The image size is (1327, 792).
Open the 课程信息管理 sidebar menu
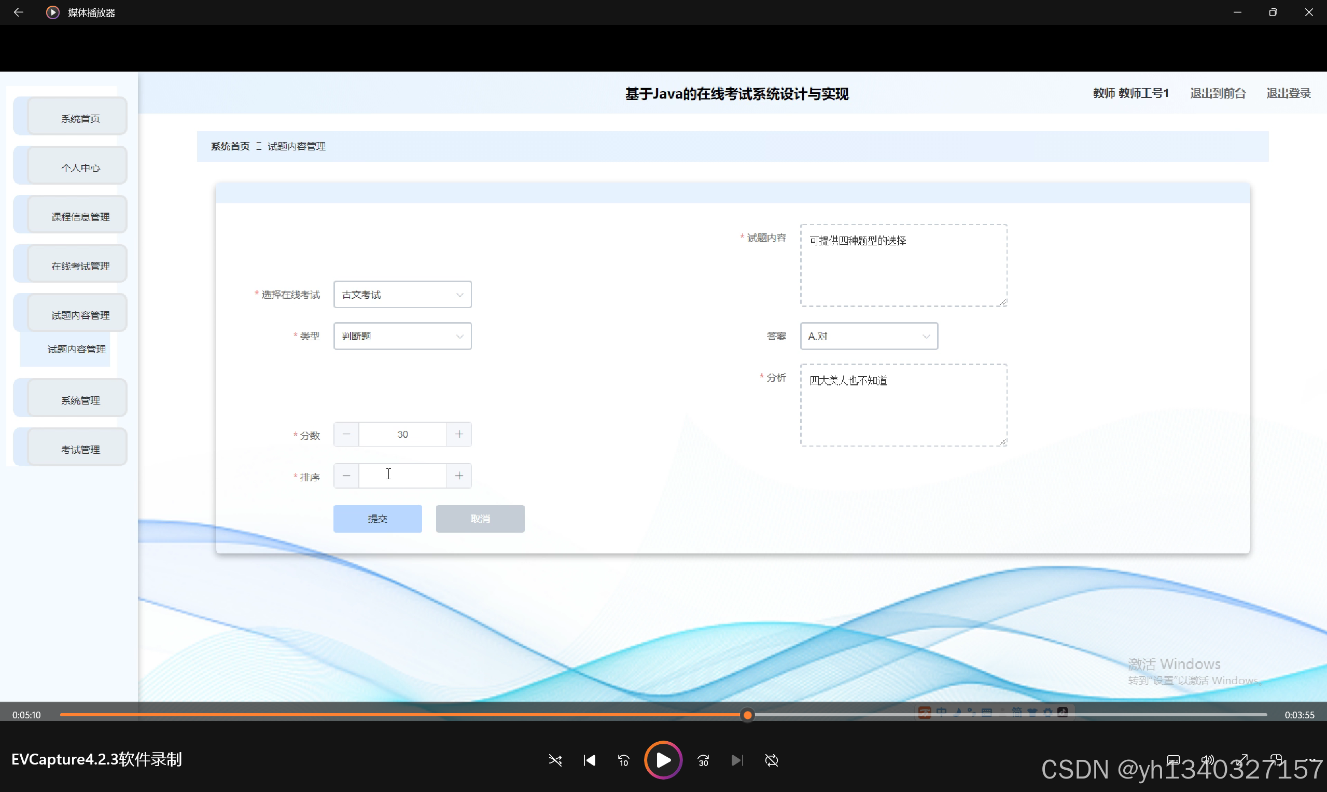click(80, 216)
